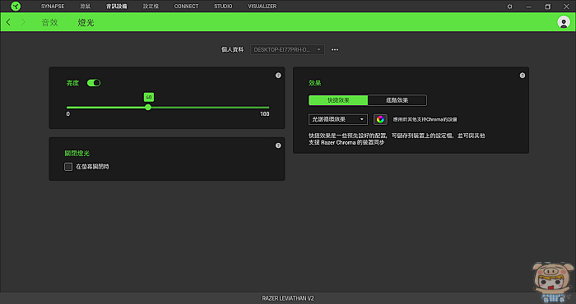Select the 燈光 sub-tab
Screen dimensions: 576x304
(86, 22)
